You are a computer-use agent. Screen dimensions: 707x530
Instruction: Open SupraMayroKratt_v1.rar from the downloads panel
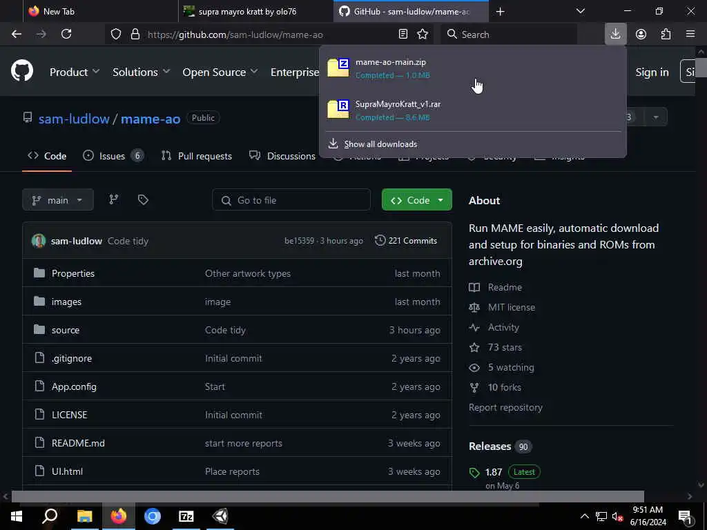click(x=472, y=110)
